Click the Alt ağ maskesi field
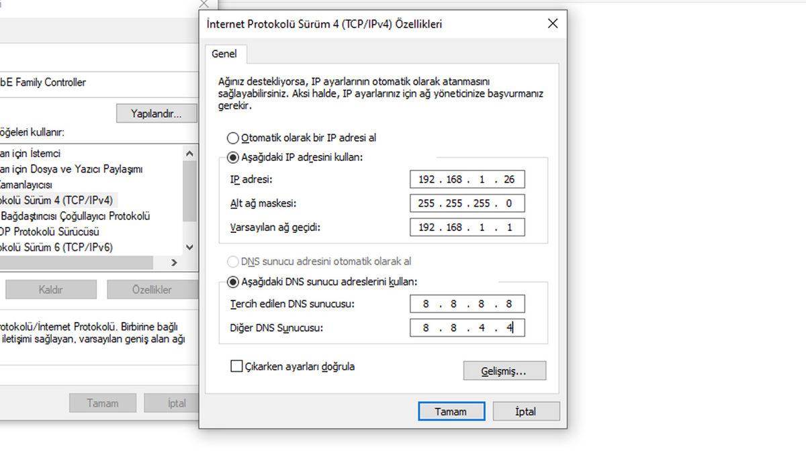 [467, 203]
